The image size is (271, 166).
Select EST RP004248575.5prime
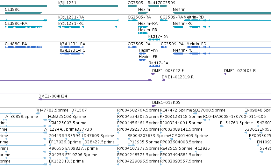tap(138, 155)
